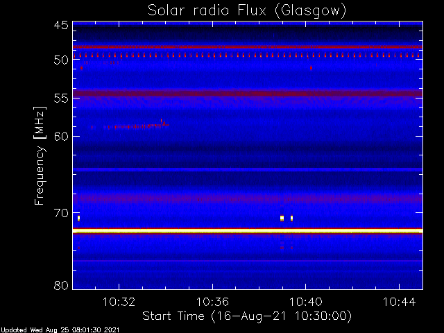Click the 10:32 time tick label
The image size is (444, 333).
119,302
